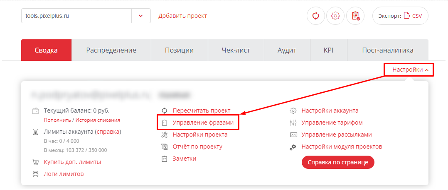Select the tools.pixelplus.ru project field
The image size is (448, 190).
[x=76, y=16]
